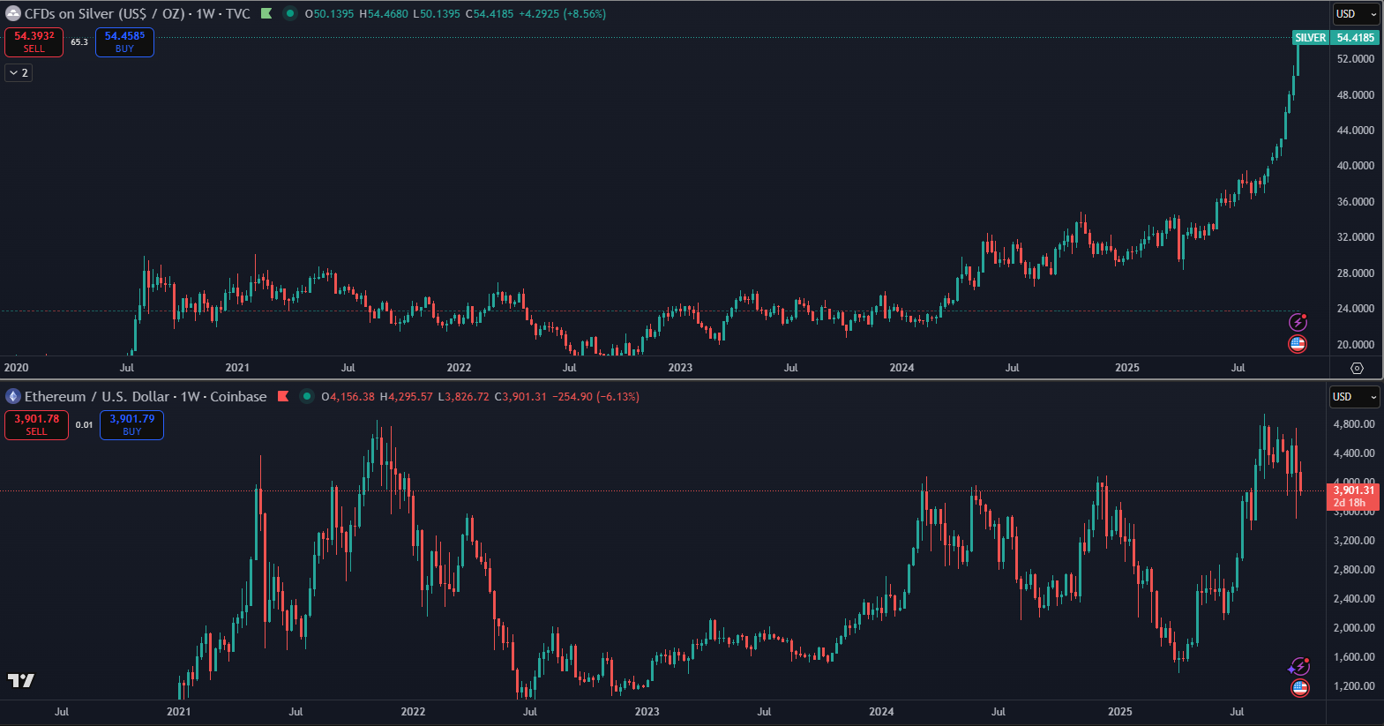Click the 44.0000 price scale label
The image size is (1384, 726).
[x=1356, y=131]
